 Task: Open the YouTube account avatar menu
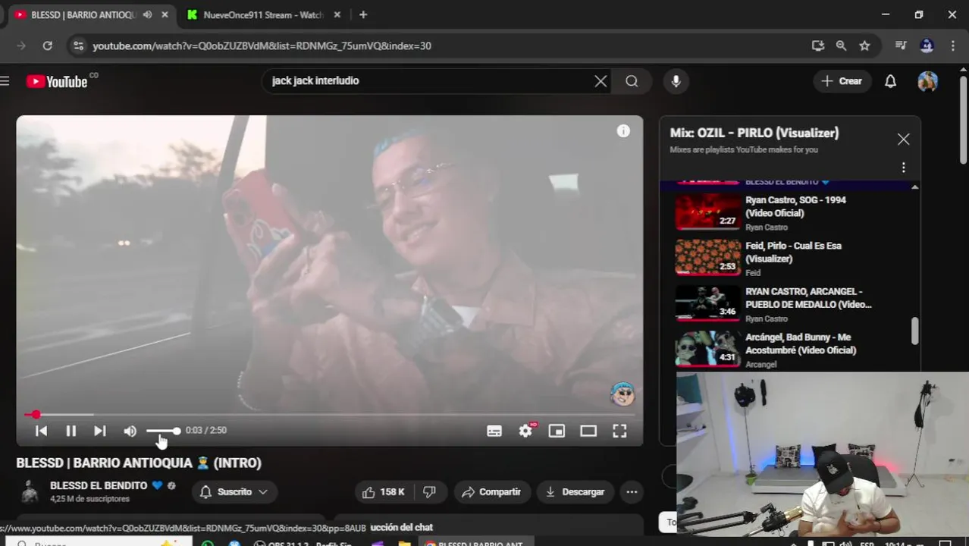(x=927, y=81)
